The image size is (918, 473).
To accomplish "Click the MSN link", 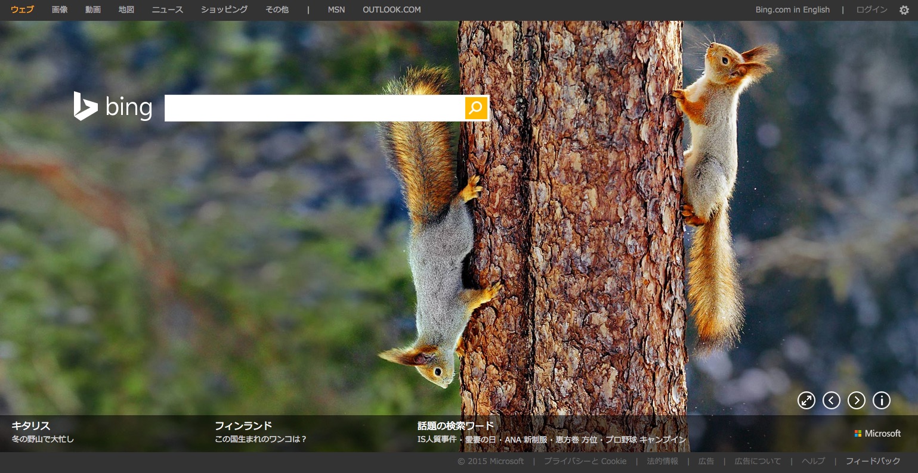I will coord(336,10).
